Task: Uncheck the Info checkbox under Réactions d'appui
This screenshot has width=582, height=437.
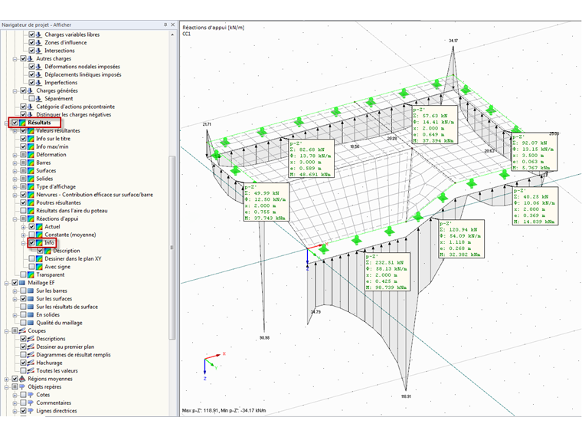Action: coord(32,243)
